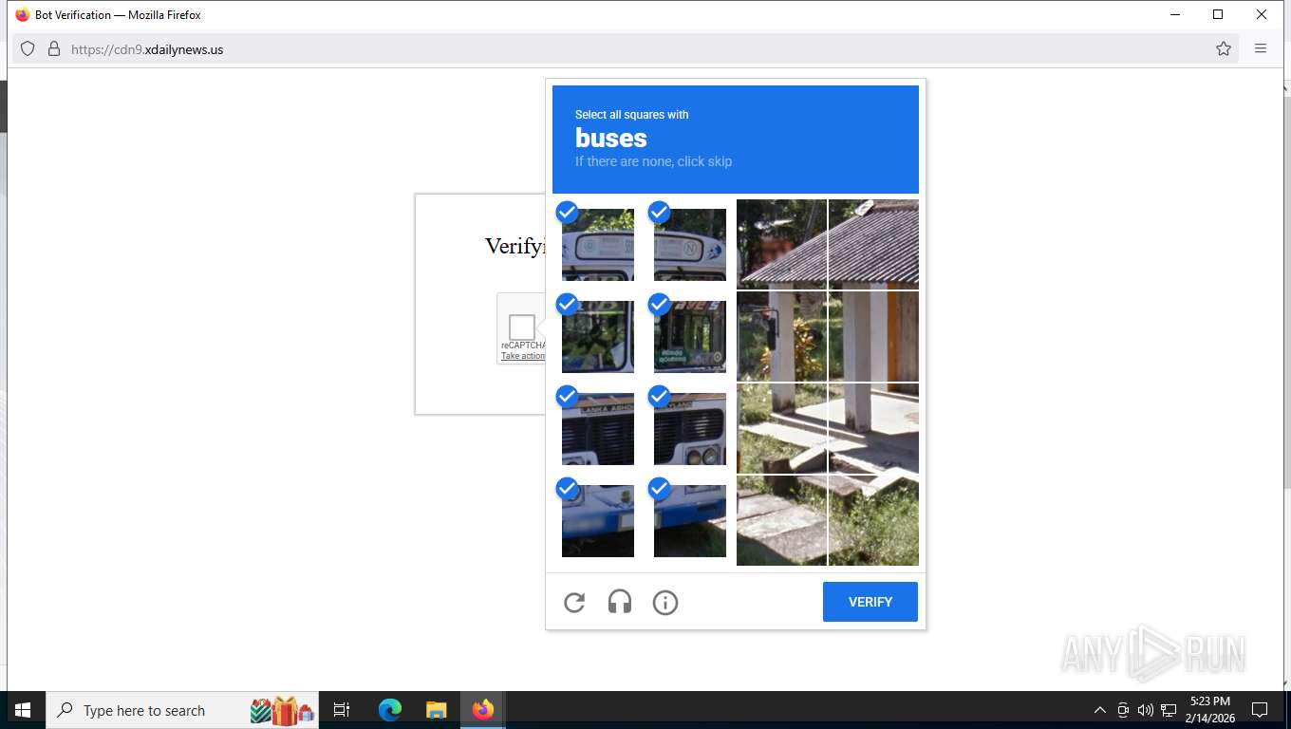Select the tile with pillar base on concrete floor
The image size is (1291, 729).
point(873,428)
